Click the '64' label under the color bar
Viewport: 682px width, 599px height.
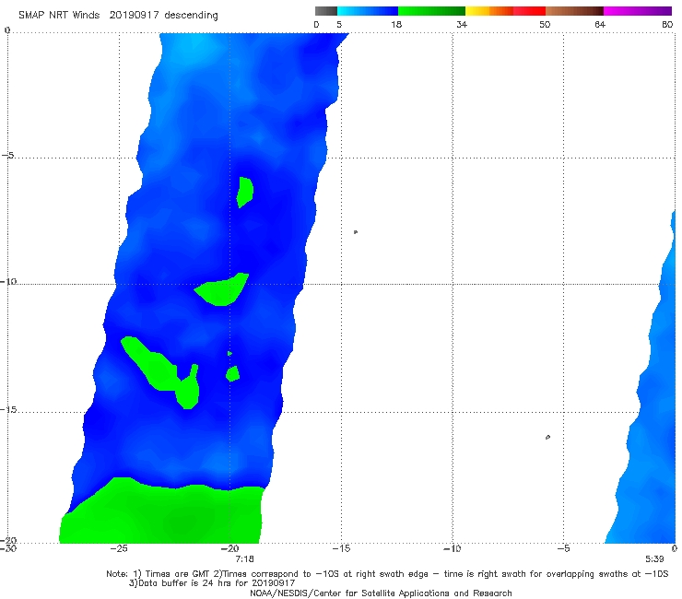click(x=600, y=24)
